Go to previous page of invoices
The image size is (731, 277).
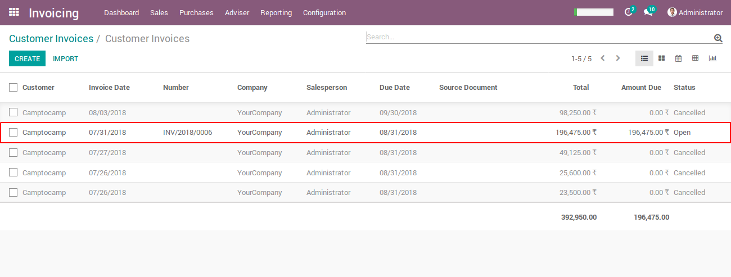[603, 58]
